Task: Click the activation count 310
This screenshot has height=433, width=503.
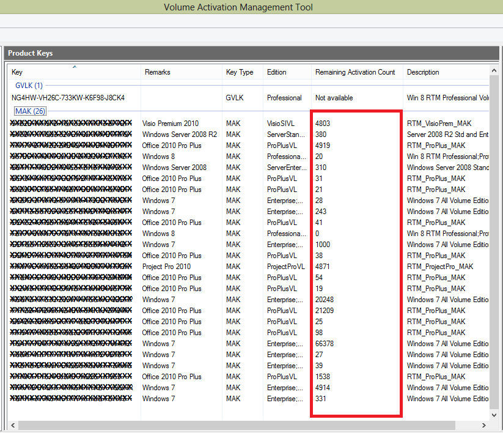Action: point(321,167)
